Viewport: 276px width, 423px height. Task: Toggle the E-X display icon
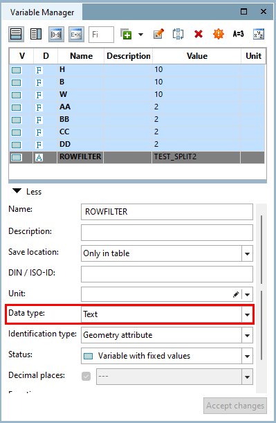(76, 34)
